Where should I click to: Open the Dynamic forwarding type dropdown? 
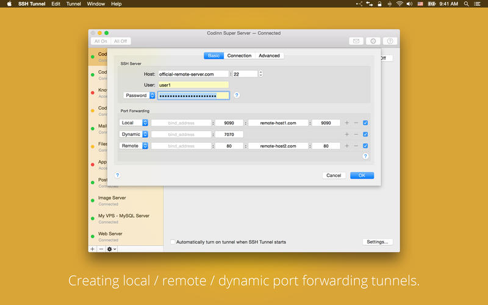(134, 134)
